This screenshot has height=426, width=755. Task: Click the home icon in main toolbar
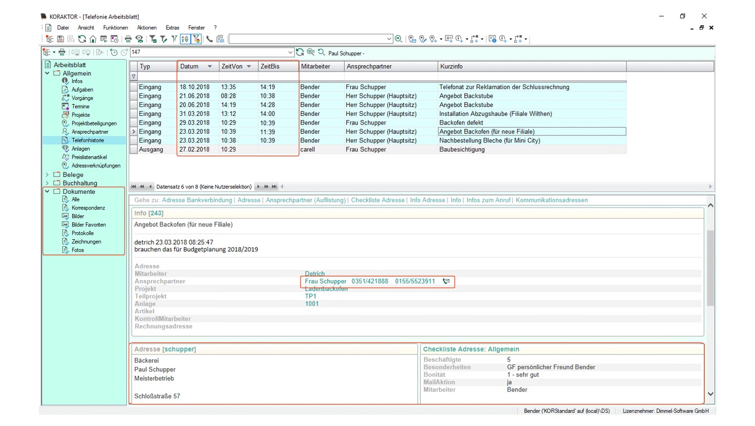[92, 39]
